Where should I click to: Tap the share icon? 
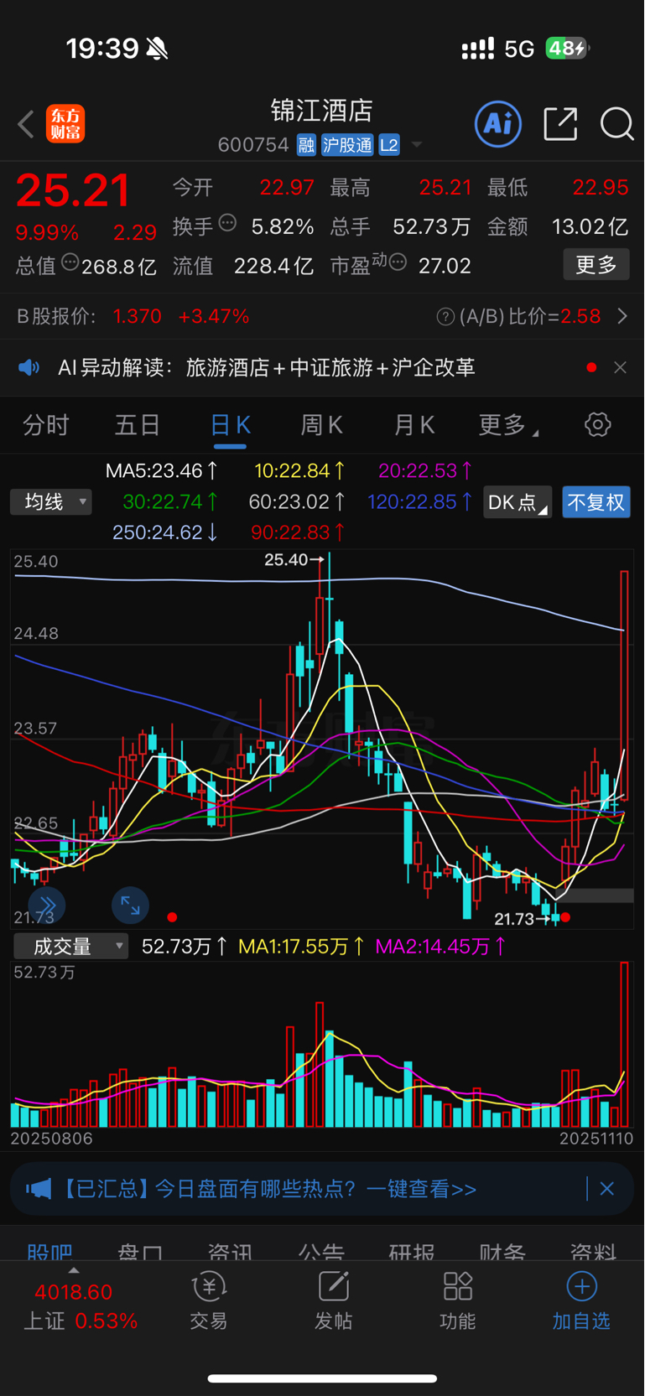tap(560, 124)
